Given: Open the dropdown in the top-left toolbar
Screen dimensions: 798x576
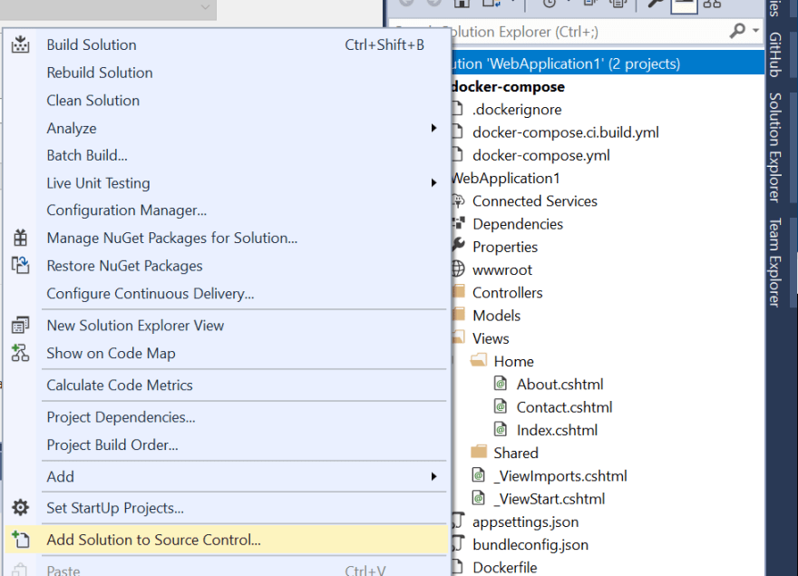Looking at the screenshot, I should click(x=205, y=6).
